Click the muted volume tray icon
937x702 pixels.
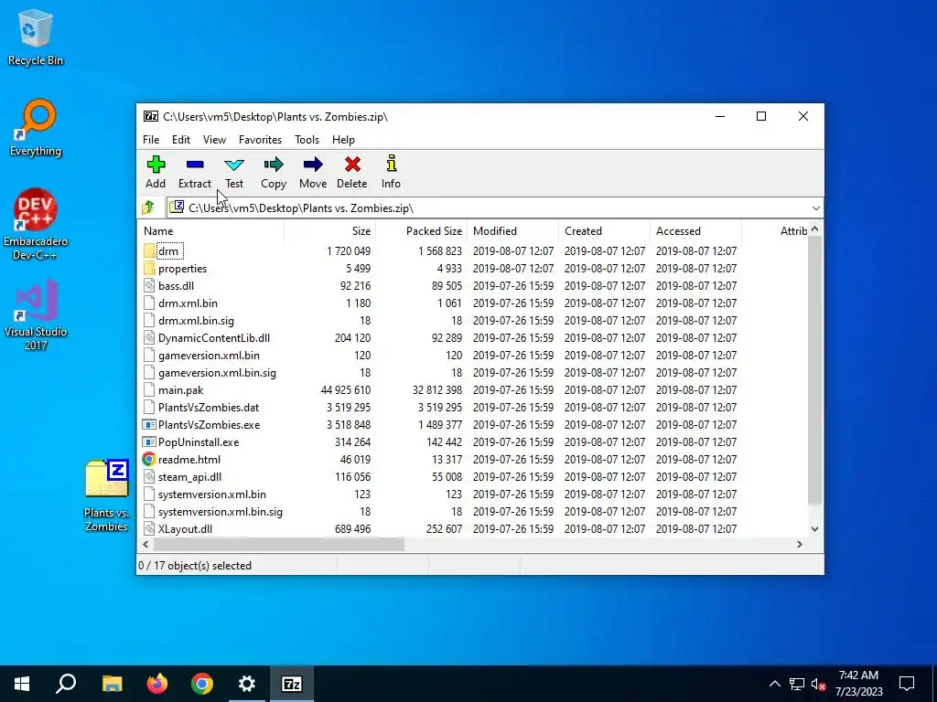click(x=818, y=684)
